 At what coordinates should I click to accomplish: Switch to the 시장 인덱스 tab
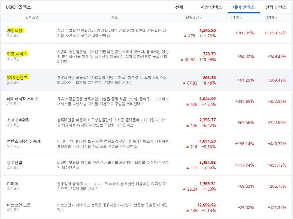pos(211,7)
